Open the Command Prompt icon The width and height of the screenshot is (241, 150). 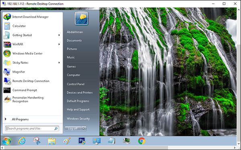point(7,90)
